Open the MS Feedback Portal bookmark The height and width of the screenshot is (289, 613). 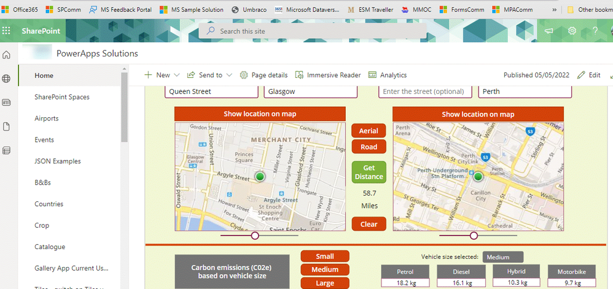coord(120,9)
